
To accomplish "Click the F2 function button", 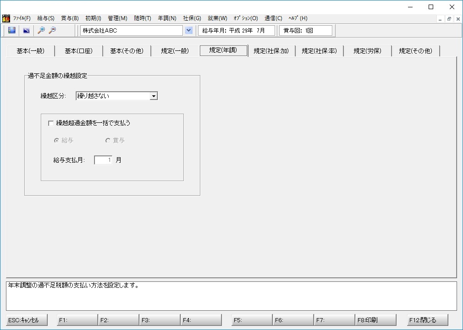I will [x=118, y=320].
